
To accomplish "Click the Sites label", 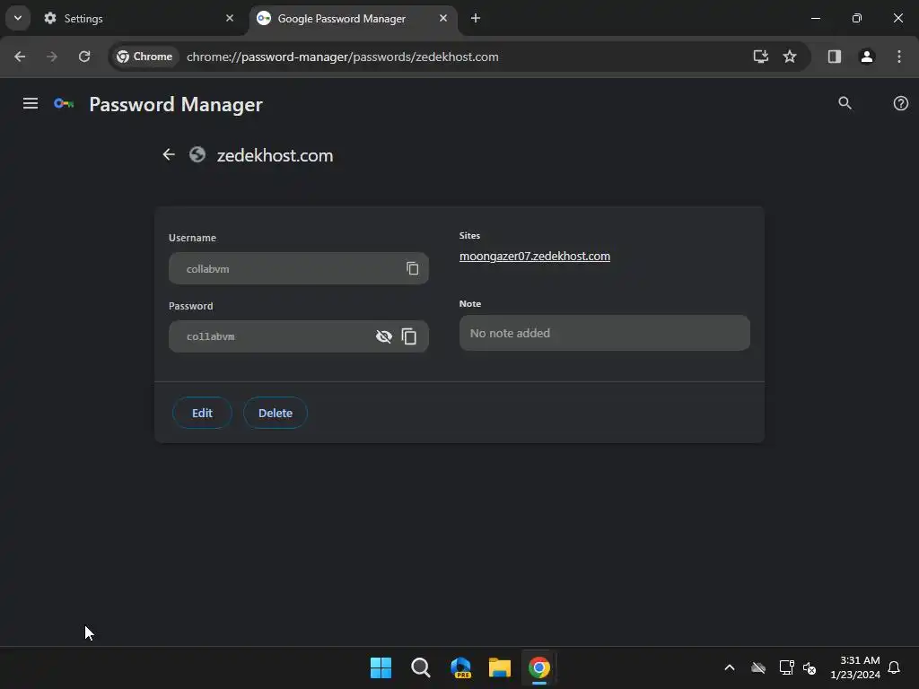I will pos(469,236).
